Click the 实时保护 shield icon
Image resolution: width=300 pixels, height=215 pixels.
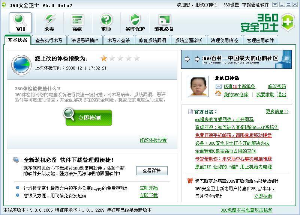click(135, 20)
